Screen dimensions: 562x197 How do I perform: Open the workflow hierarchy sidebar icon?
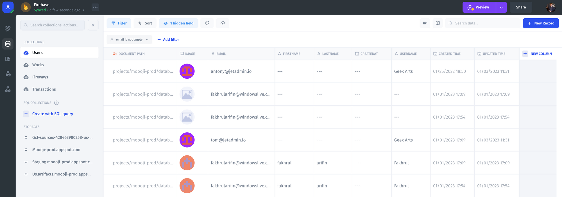[x=8, y=89]
